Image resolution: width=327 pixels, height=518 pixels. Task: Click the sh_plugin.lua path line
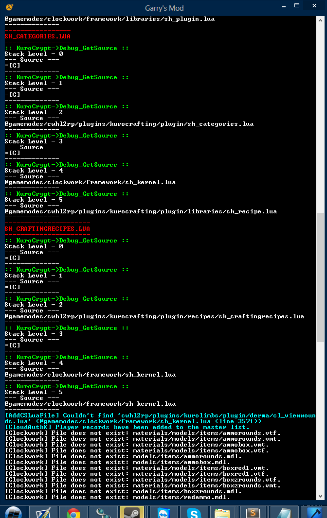pos(109,19)
